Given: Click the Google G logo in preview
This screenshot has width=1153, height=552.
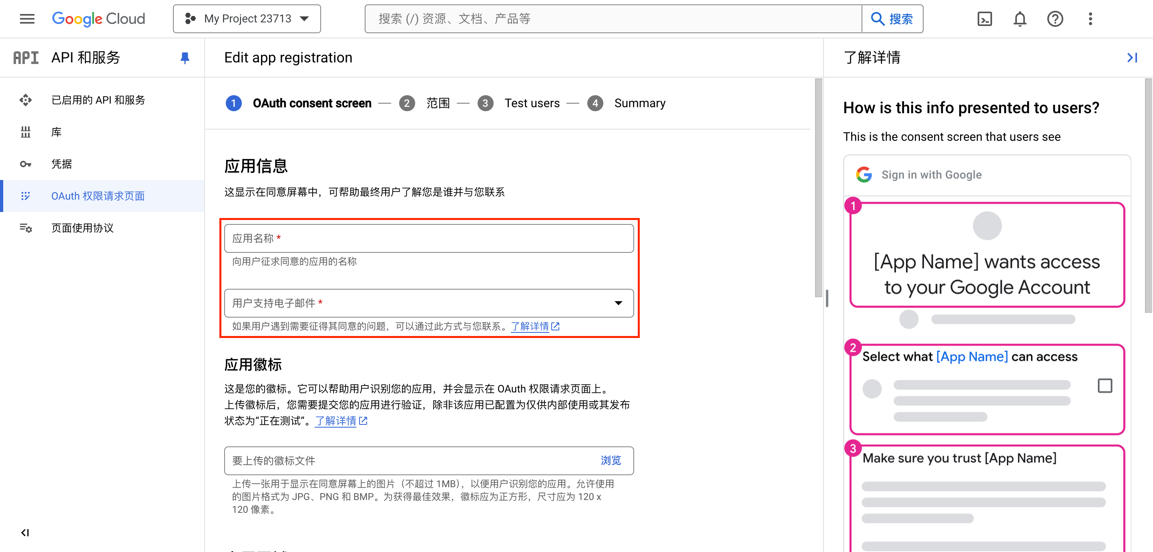Looking at the screenshot, I should click(x=864, y=174).
